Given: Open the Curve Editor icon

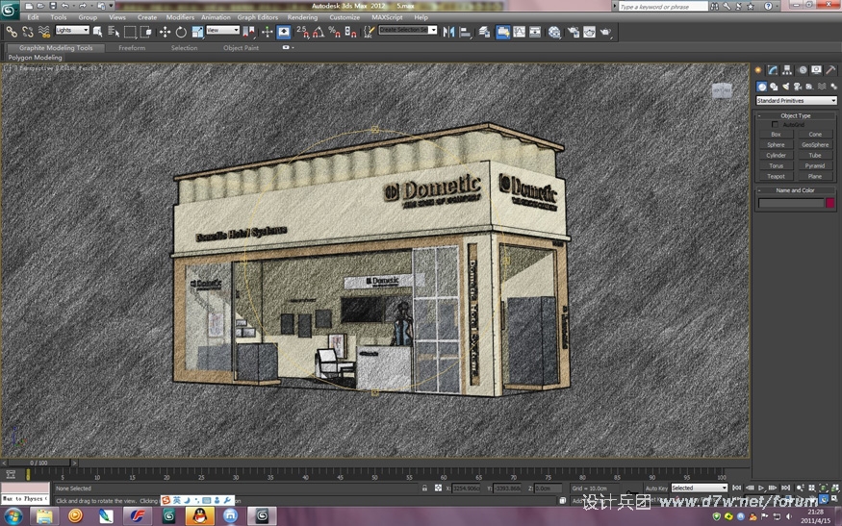Looking at the screenshot, I should [519, 32].
